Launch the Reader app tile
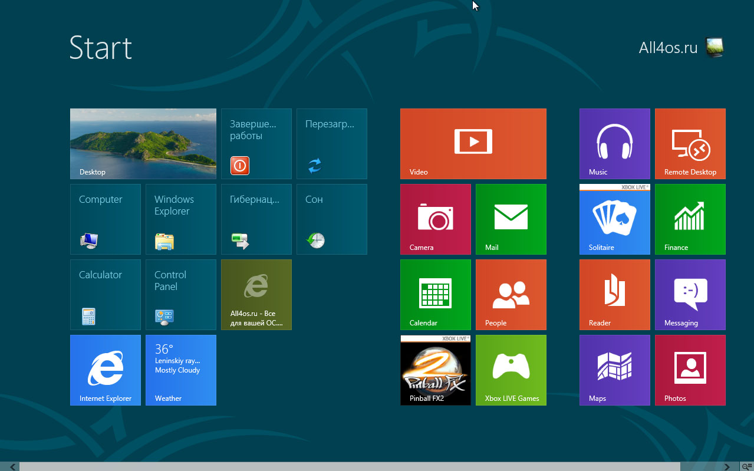The image size is (754, 471). tap(615, 295)
